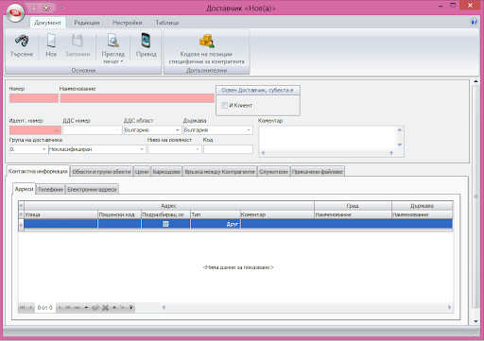Select the Връзка между Контрагенти tab
Screen dimensions: 484x341
(219, 172)
